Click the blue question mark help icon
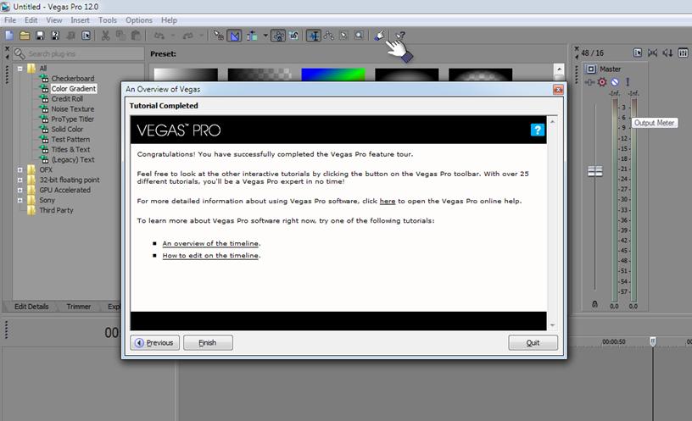 coord(537,130)
